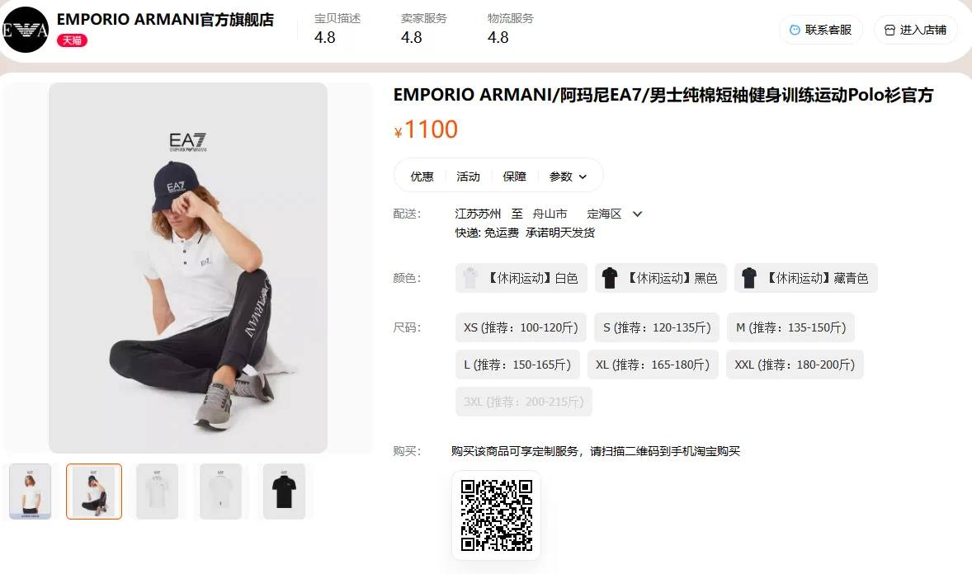
Task: Choose size M (135-150斤)
Action: point(791,327)
